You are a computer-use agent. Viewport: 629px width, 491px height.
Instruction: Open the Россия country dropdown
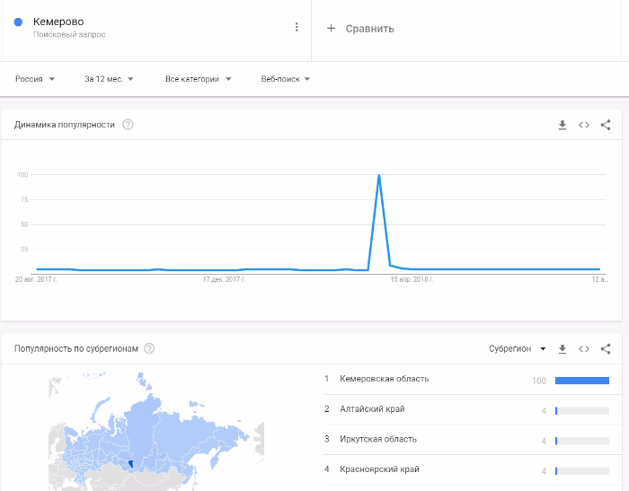[x=35, y=79]
